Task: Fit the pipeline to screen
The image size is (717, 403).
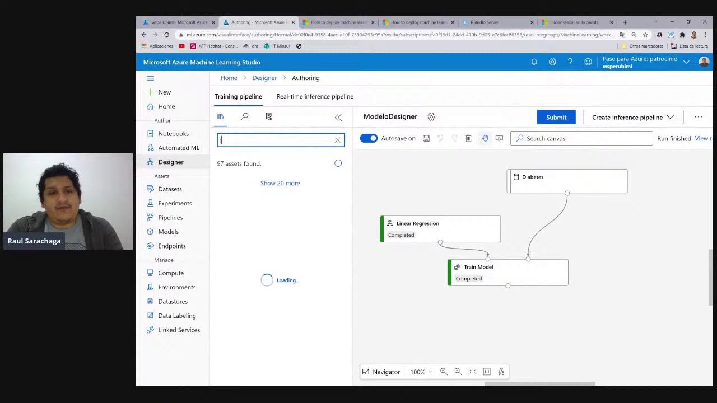Action: click(472, 372)
